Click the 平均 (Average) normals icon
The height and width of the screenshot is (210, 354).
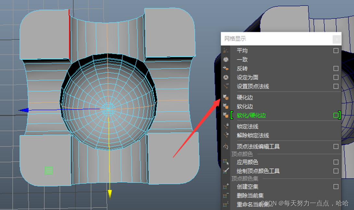(x=226, y=51)
